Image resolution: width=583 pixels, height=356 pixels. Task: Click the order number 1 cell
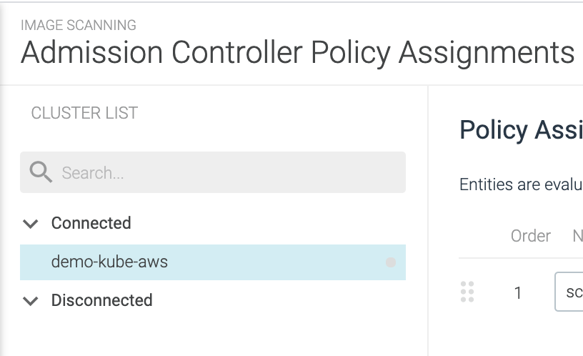[518, 292]
